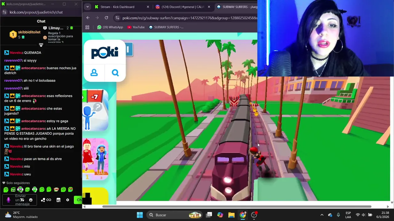Open Copilot from taskbar
The width and height of the screenshot is (394, 221).
[x=220, y=215]
